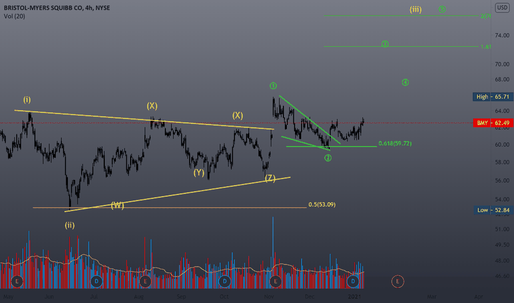This screenshot has width=514, height=303.
Task: Click the 46.60 price axis value
Action: (502, 276)
